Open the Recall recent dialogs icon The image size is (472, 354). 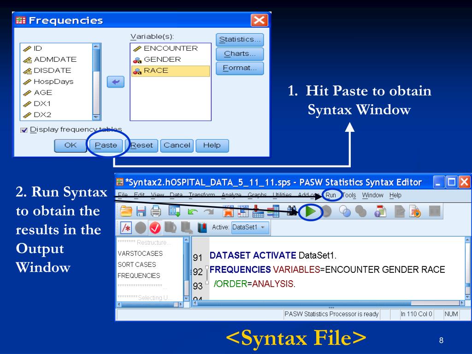click(x=174, y=211)
